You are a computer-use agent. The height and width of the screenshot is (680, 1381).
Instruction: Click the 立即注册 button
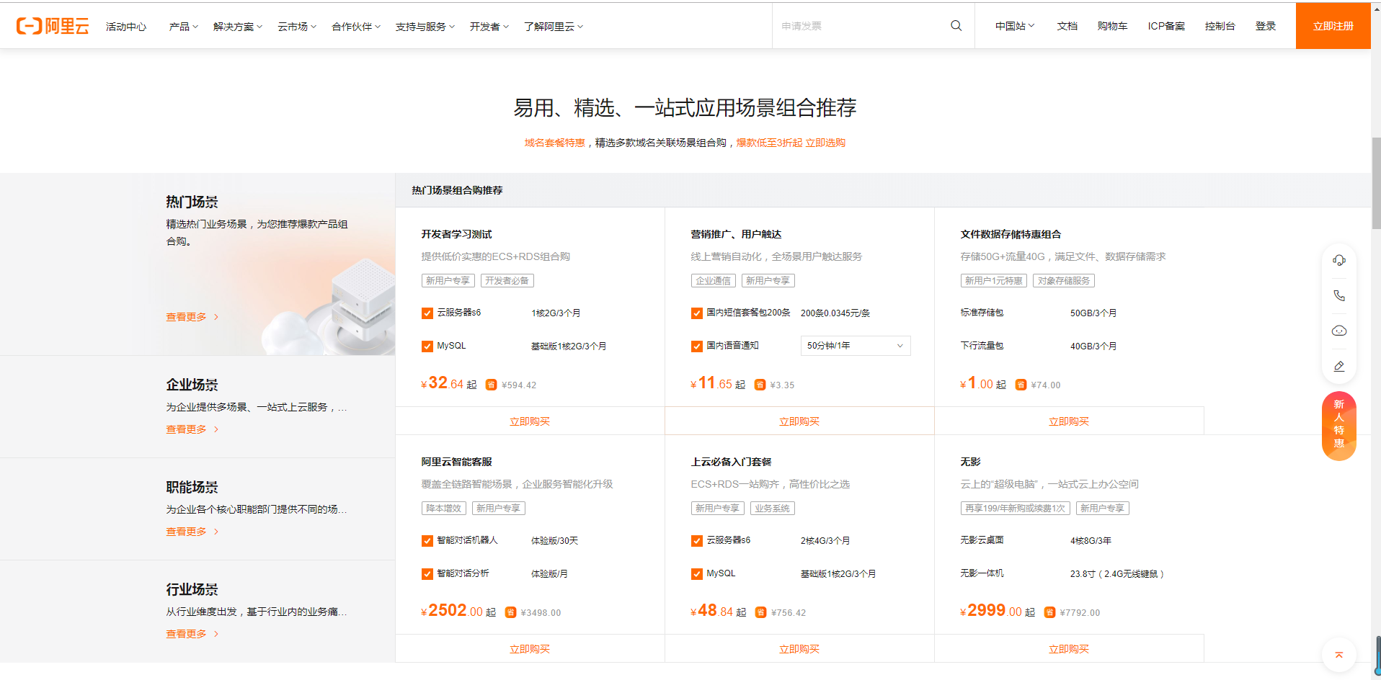(x=1333, y=26)
